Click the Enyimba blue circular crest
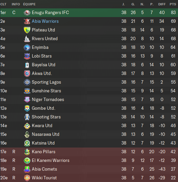 pyautogui.click(x=27, y=48)
